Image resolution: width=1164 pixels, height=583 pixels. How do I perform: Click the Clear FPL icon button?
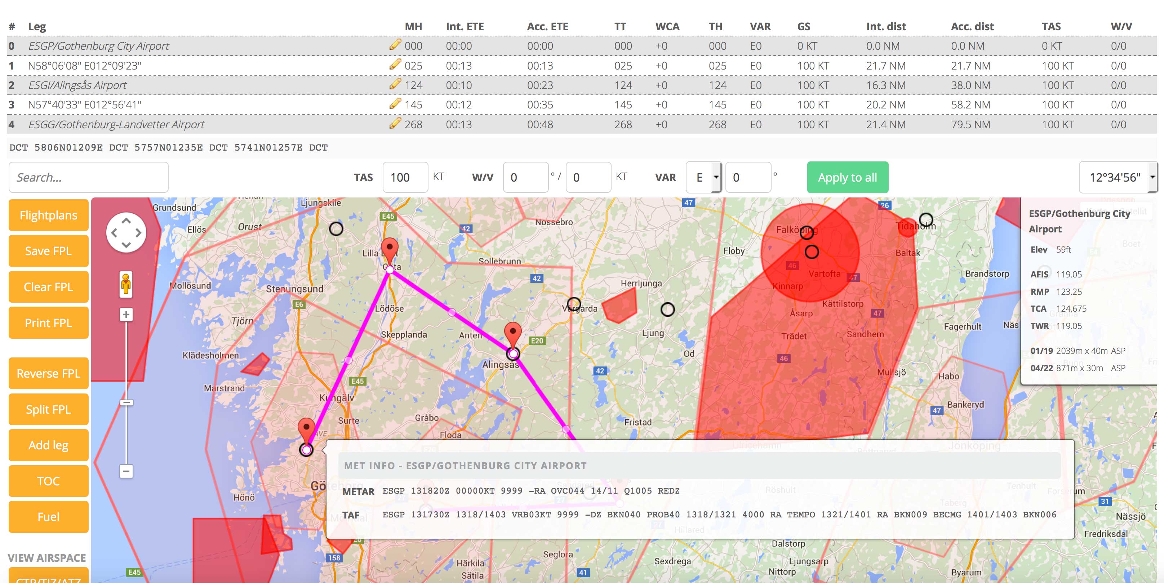pos(47,286)
